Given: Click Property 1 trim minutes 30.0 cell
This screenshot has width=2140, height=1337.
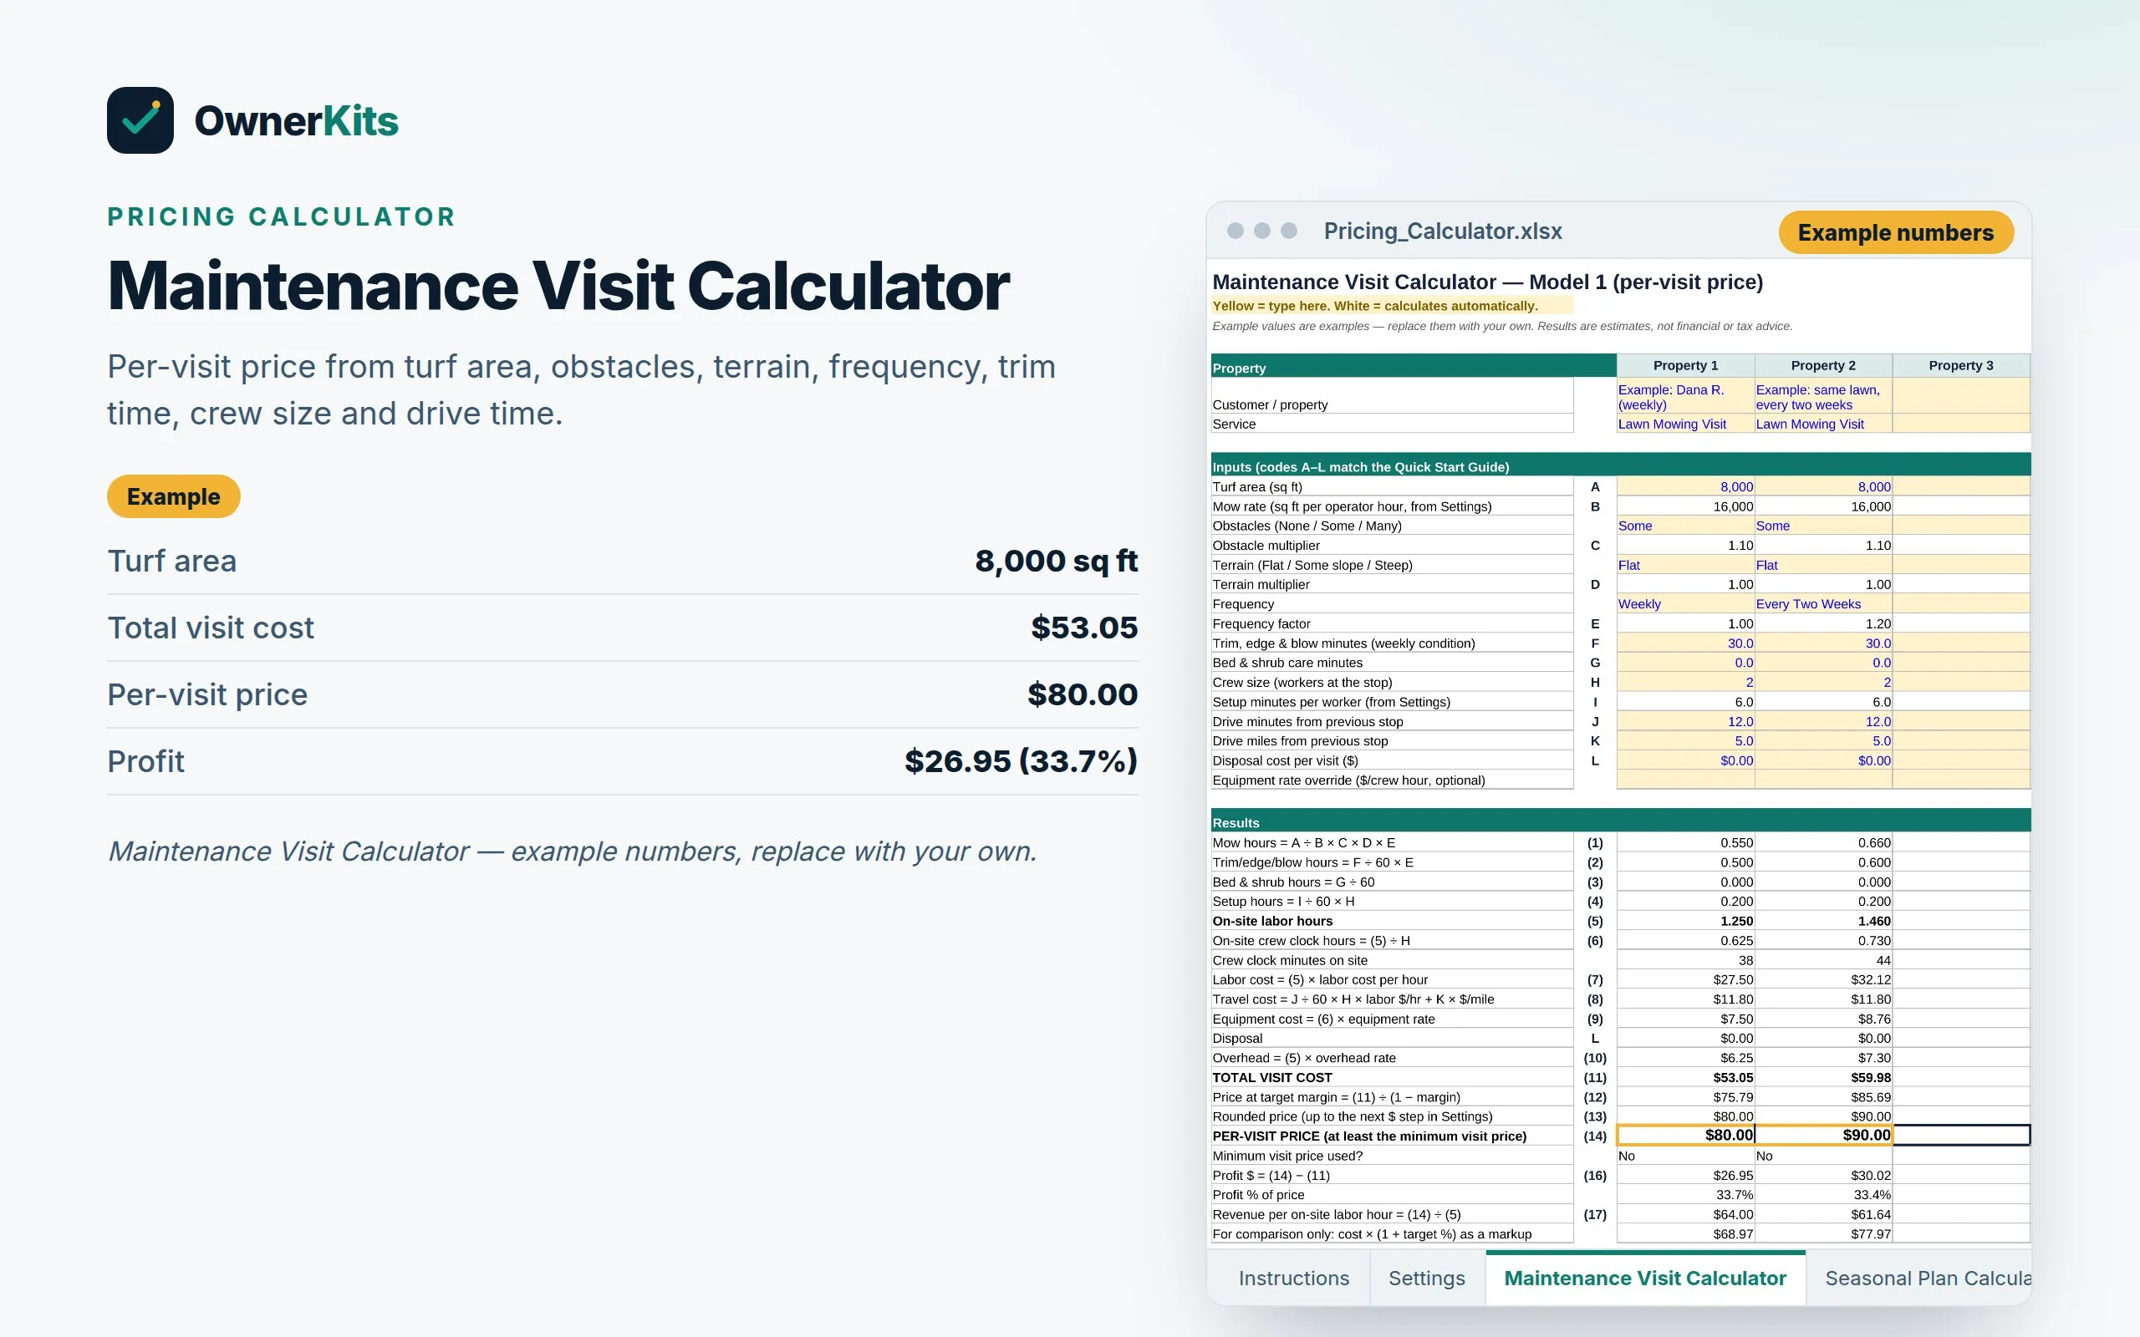Looking at the screenshot, I should pos(1685,643).
